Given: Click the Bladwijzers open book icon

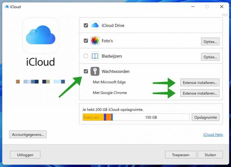Looking at the screenshot, I should (x=95, y=56).
